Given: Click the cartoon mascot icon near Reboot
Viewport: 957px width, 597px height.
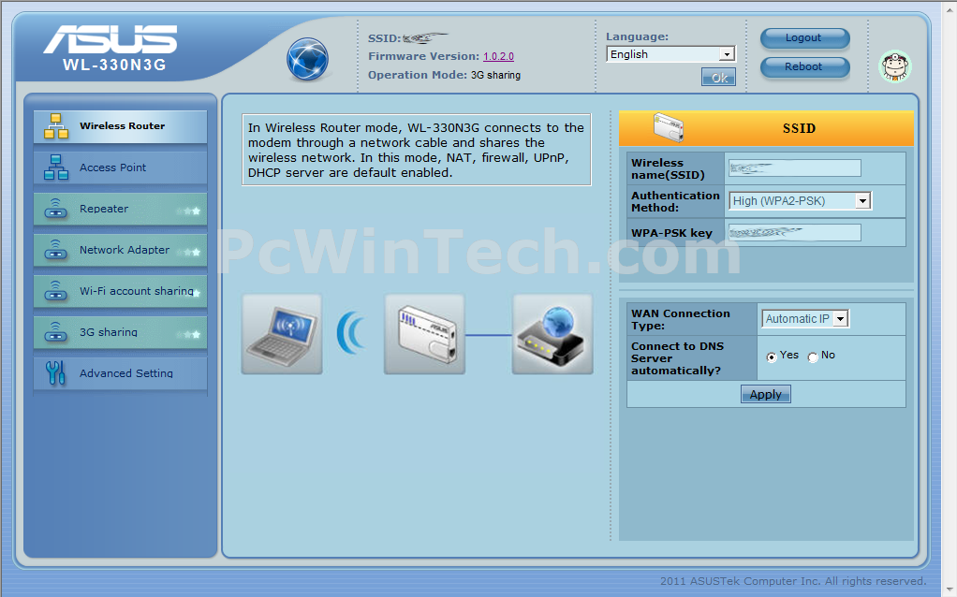Looking at the screenshot, I should [x=895, y=66].
